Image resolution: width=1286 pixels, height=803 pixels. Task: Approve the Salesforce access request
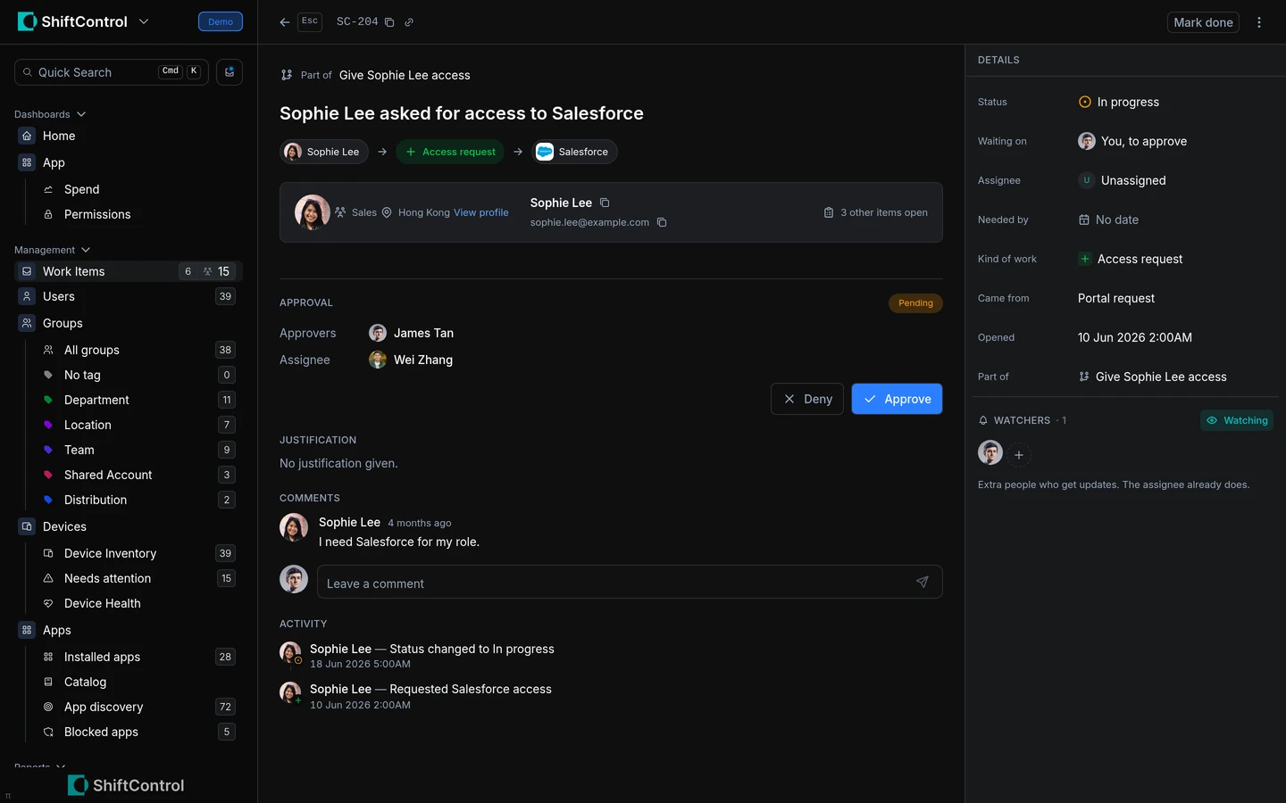[x=897, y=399]
